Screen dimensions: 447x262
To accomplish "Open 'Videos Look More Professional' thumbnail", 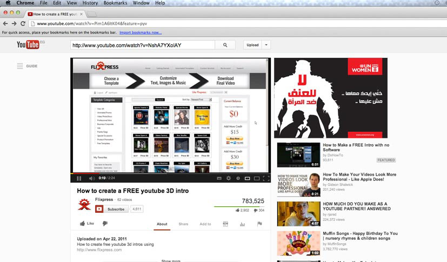I will coord(298,185).
